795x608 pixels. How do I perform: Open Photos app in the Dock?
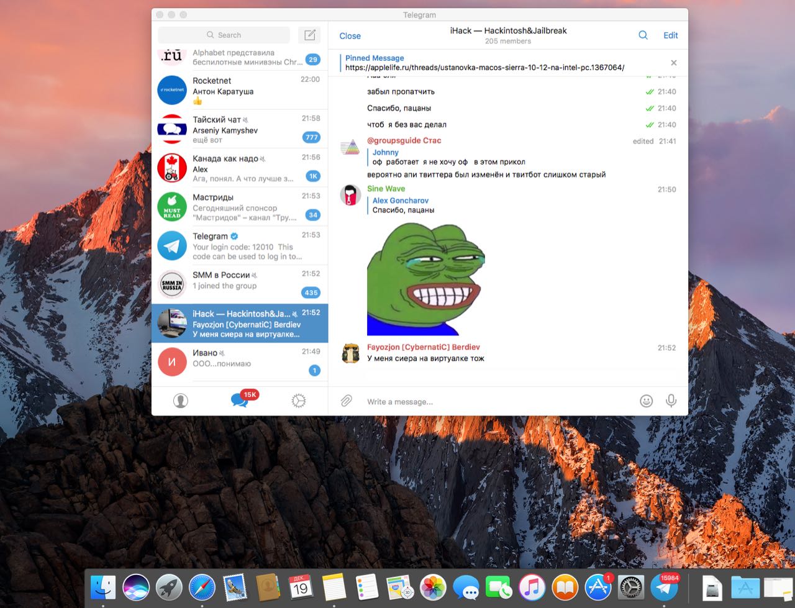point(434,587)
